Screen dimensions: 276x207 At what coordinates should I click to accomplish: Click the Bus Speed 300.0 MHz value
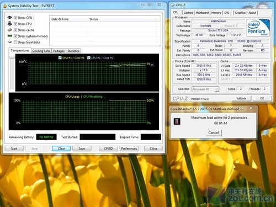click(x=204, y=75)
